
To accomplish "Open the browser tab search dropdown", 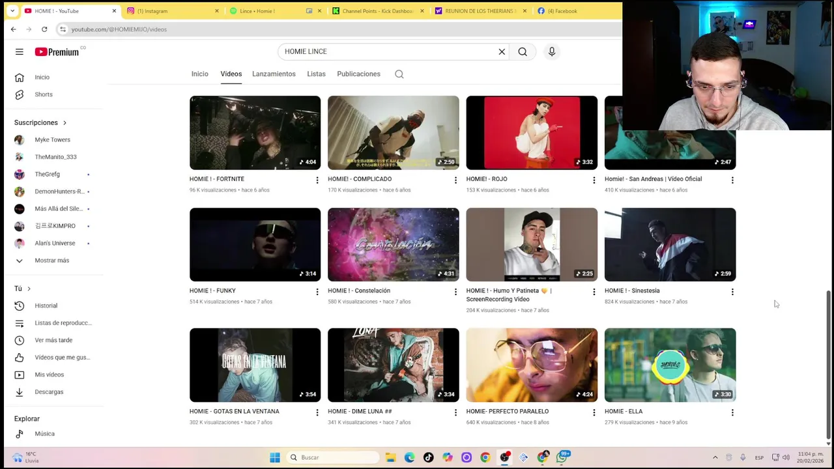I will 12,11.
